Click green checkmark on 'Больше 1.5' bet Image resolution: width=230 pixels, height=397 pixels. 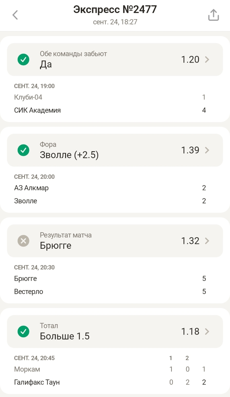click(23, 331)
